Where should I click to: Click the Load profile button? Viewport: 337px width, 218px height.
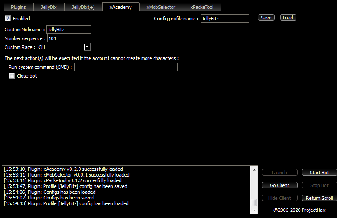pos(288,18)
